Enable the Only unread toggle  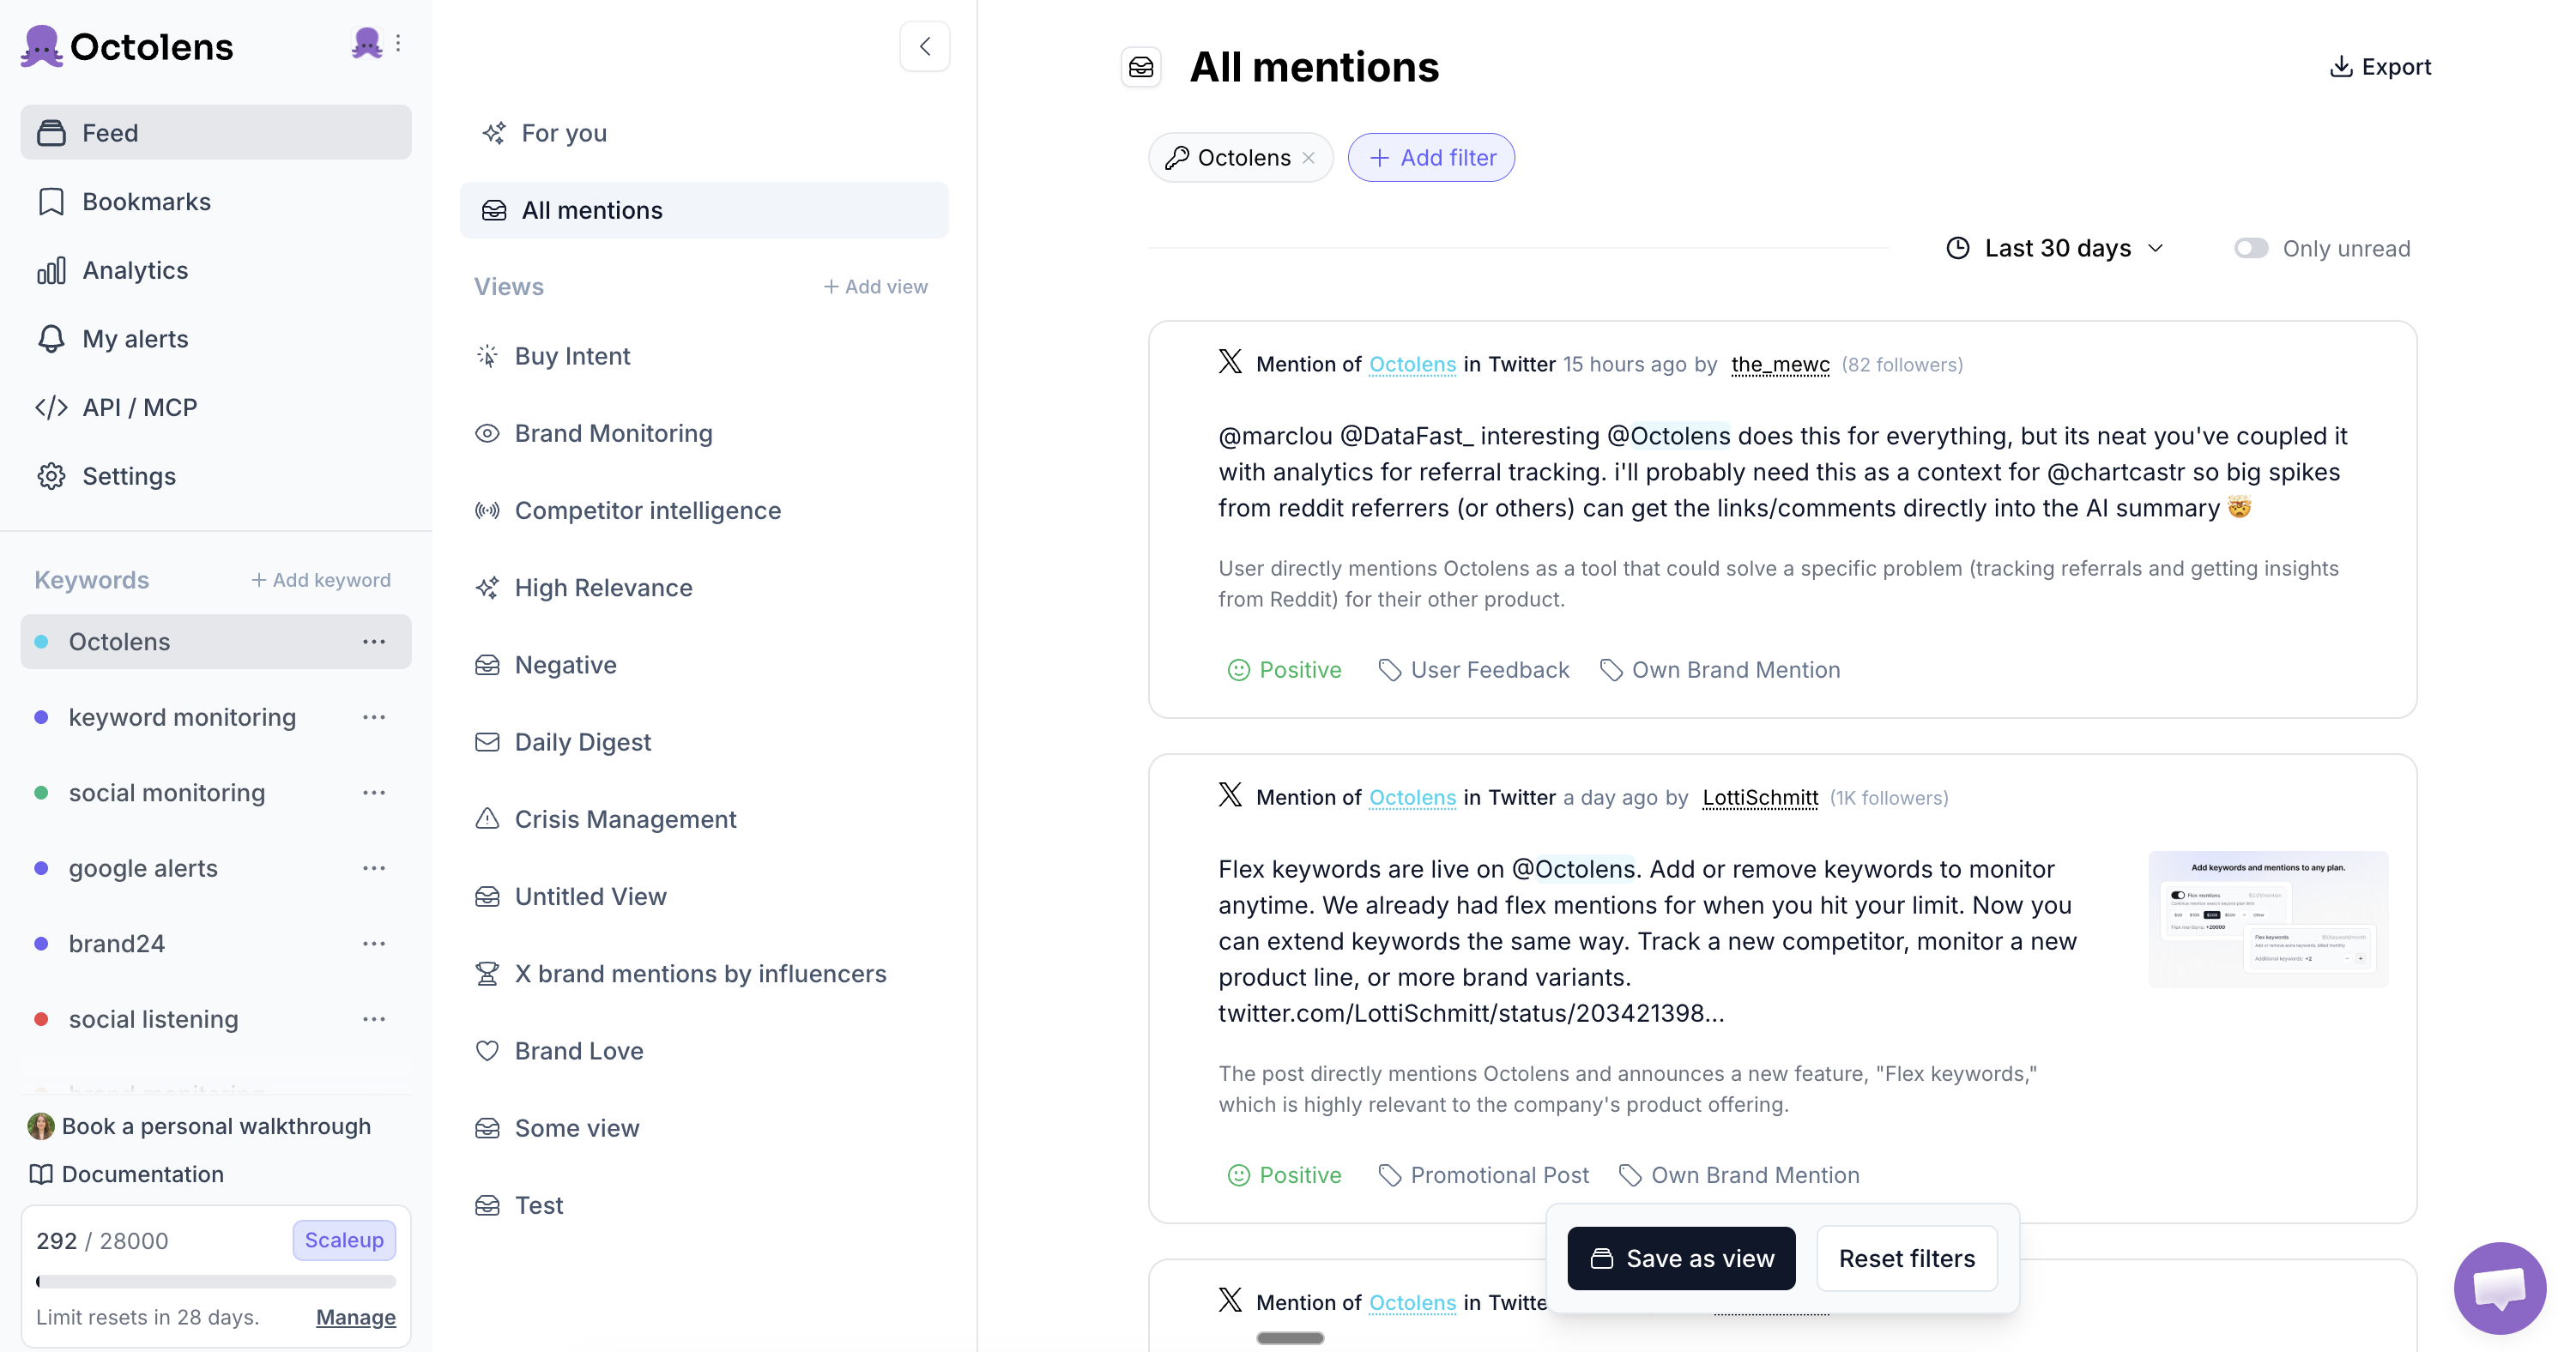tap(2251, 248)
